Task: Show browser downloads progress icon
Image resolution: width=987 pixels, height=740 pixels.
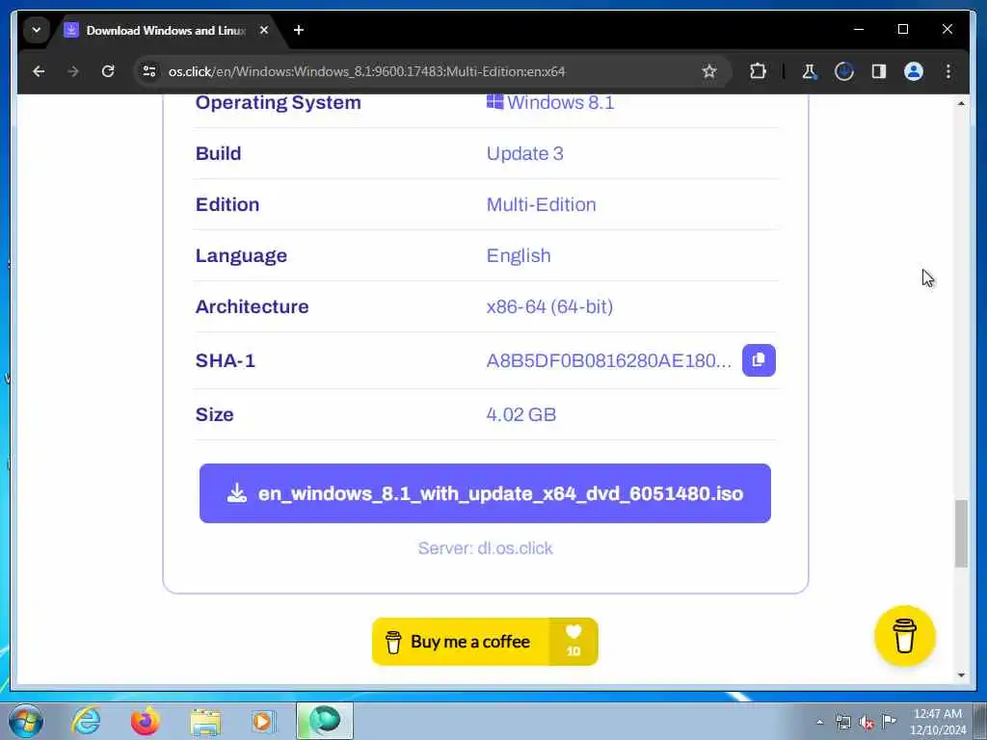Action: 843,71
